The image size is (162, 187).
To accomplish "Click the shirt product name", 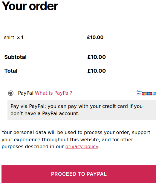I will click(9, 38).
